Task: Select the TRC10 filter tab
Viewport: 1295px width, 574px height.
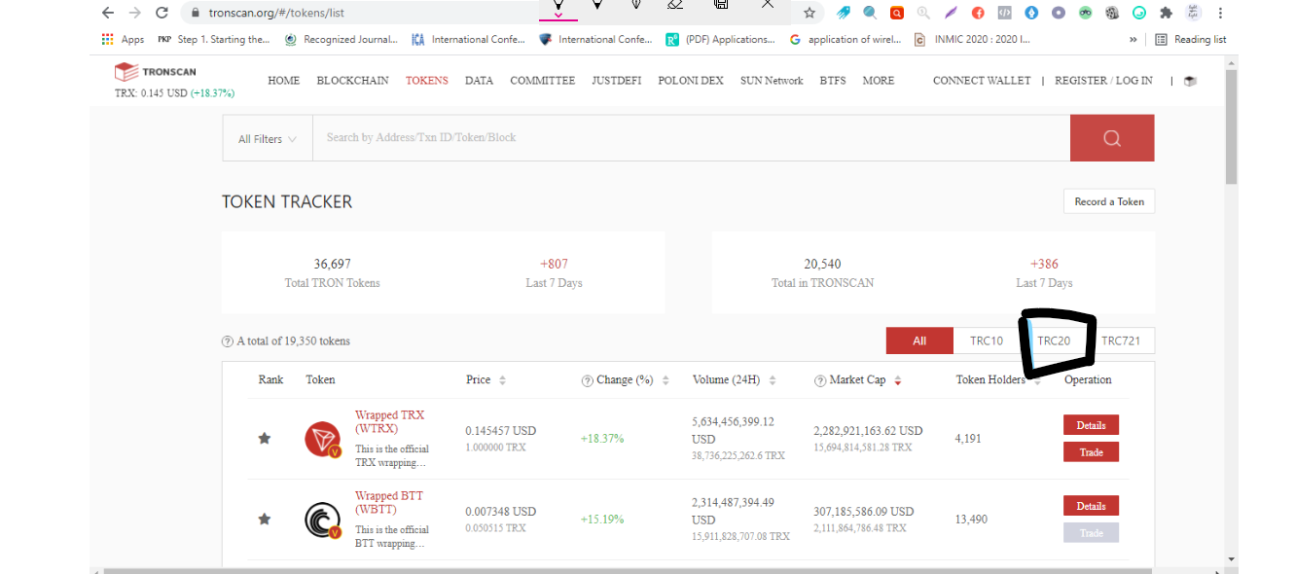Action: tap(986, 341)
